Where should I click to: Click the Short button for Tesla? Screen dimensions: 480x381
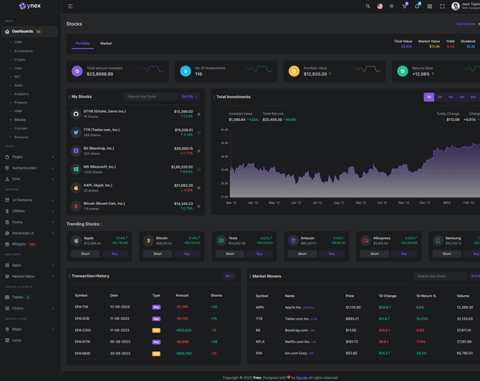coord(230,254)
